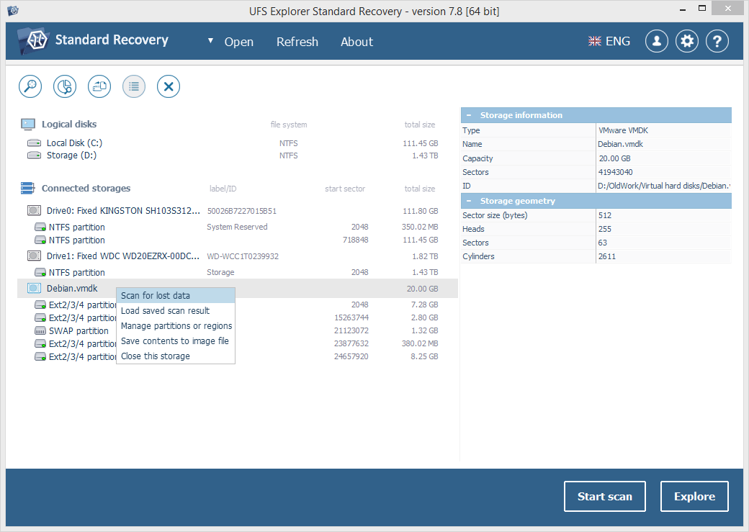Click the label/ID column header

click(x=223, y=189)
